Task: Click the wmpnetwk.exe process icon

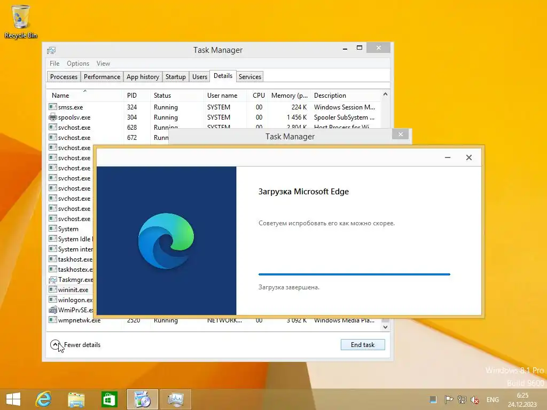Action: [53, 320]
